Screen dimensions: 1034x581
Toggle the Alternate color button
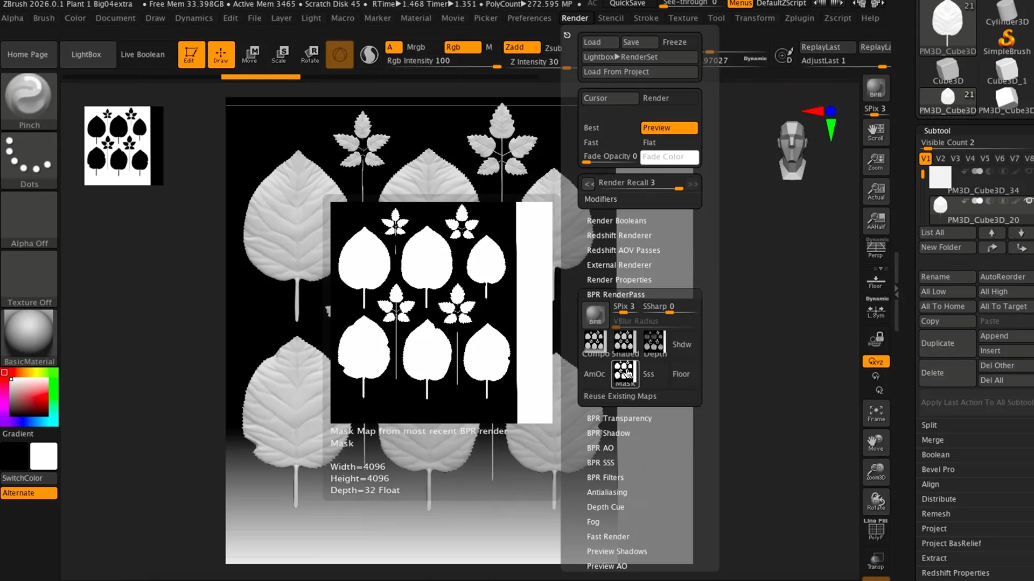point(29,493)
